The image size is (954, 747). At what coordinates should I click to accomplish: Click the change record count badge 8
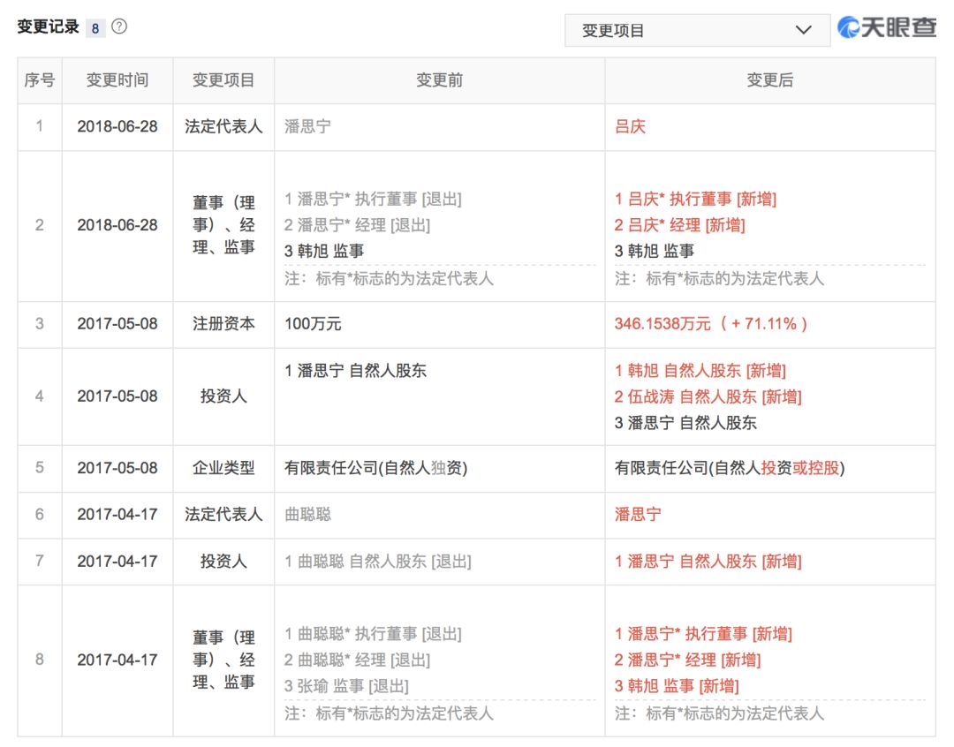coord(95,27)
